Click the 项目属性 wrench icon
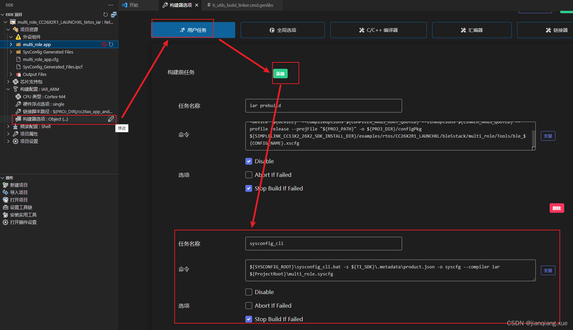The width and height of the screenshot is (573, 330). (x=16, y=134)
